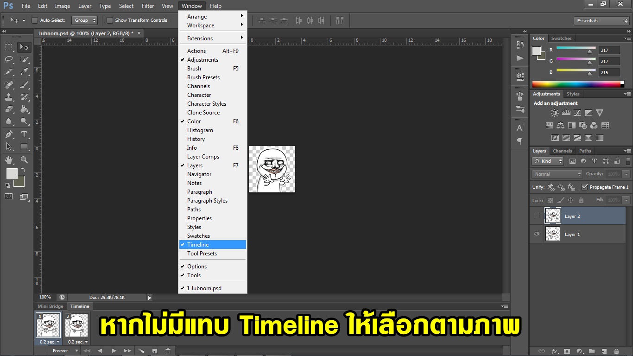Open the Essentials workspace dropdown

[x=601, y=21]
